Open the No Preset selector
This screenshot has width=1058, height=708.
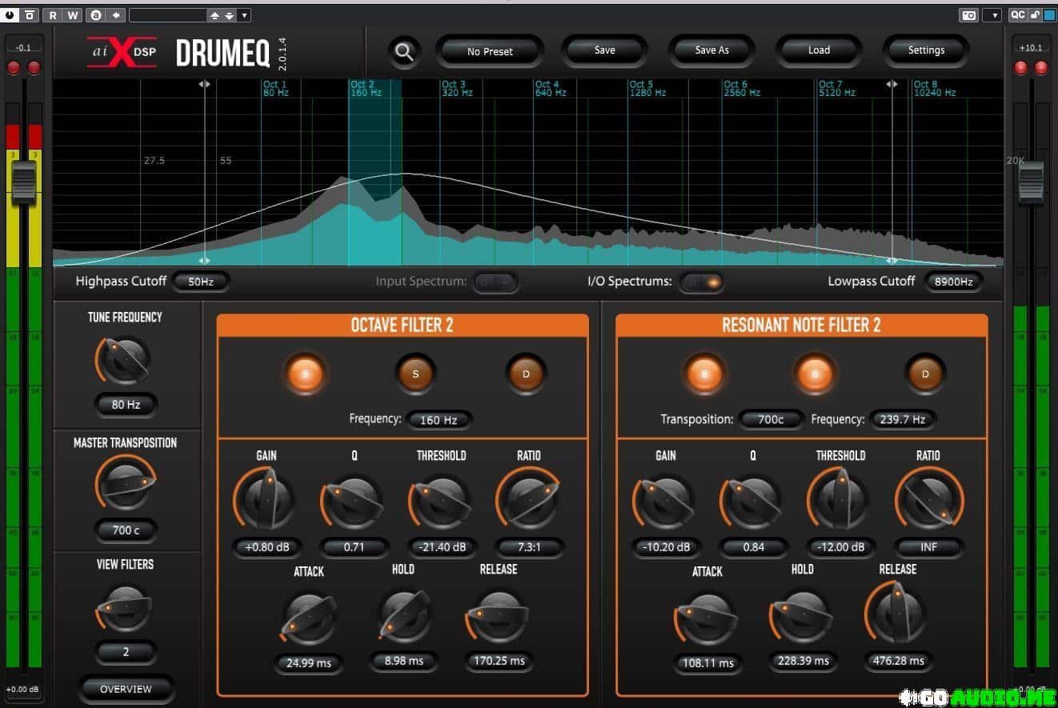tap(490, 51)
